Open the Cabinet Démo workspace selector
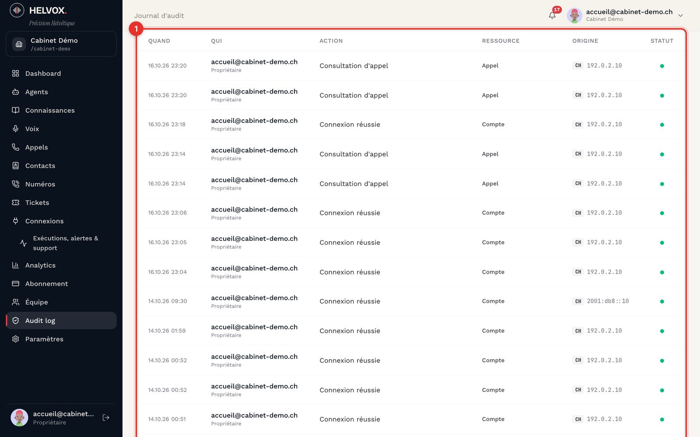Viewport: 700px width, 437px height. (x=61, y=44)
